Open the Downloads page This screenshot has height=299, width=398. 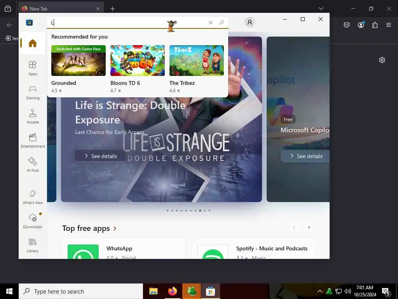point(33,222)
